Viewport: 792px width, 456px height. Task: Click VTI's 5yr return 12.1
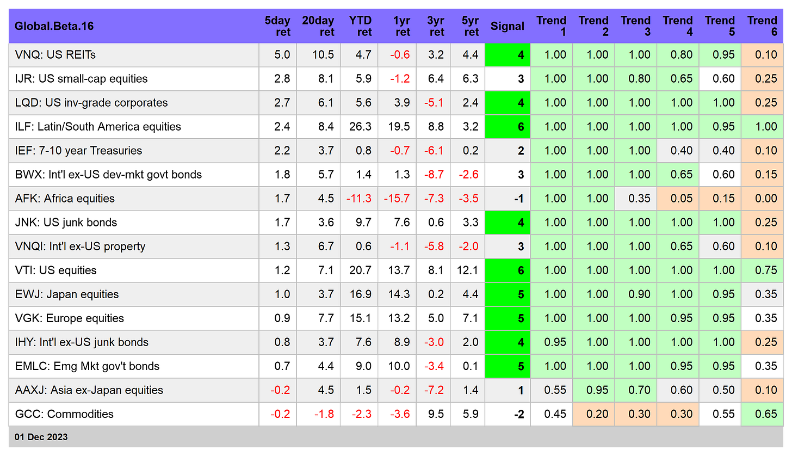468,270
